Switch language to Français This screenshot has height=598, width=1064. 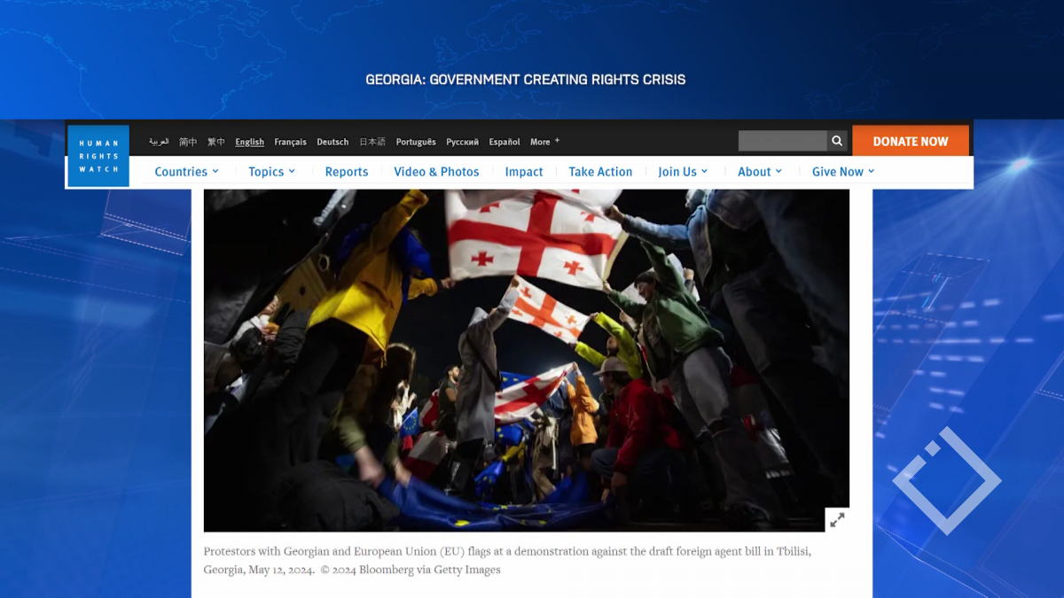pos(290,142)
